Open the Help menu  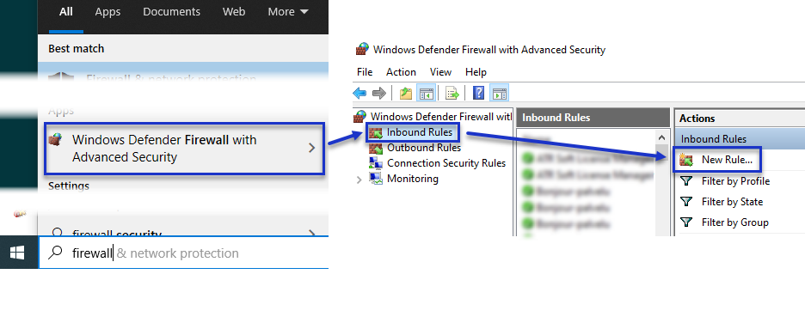click(x=476, y=72)
